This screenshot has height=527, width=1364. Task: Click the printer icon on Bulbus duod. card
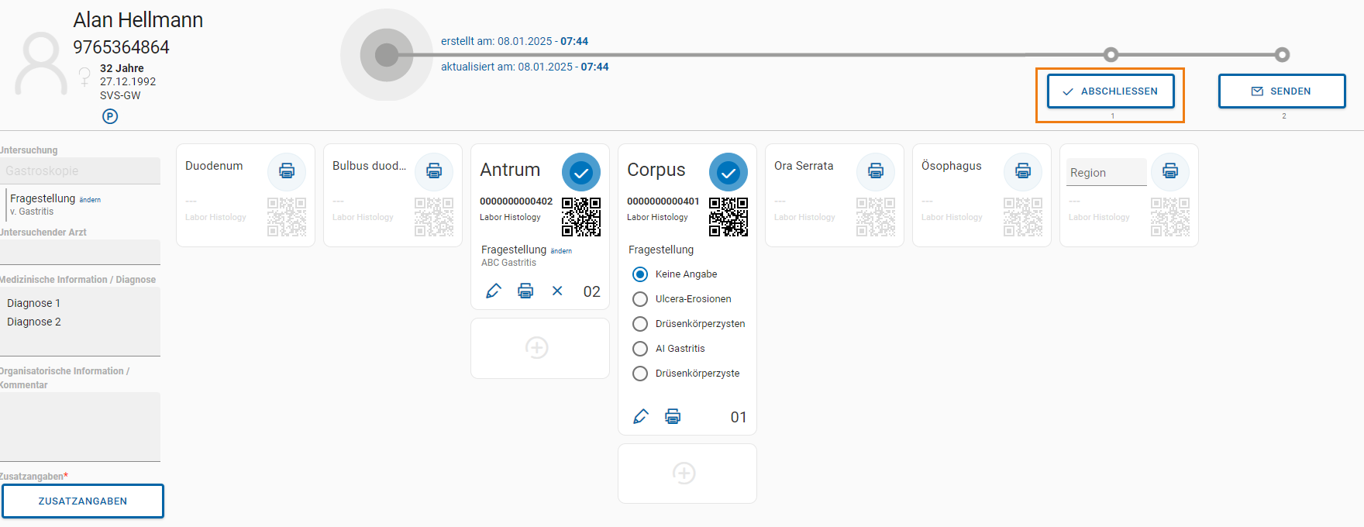point(434,171)
